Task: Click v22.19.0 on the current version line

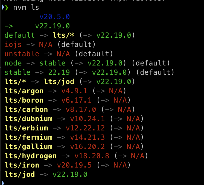Action: [x=53, y=26]
